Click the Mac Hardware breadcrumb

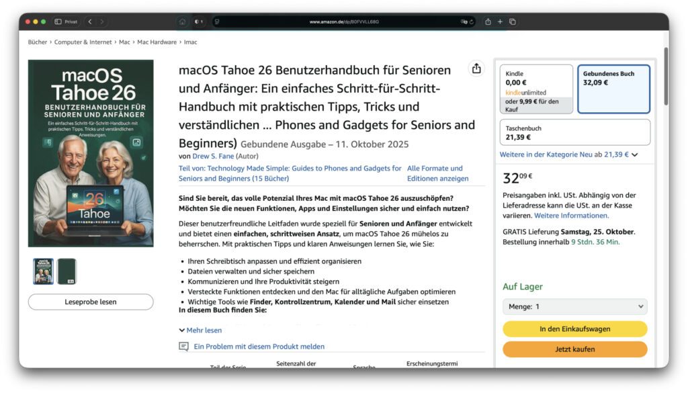tap(157, 42)
